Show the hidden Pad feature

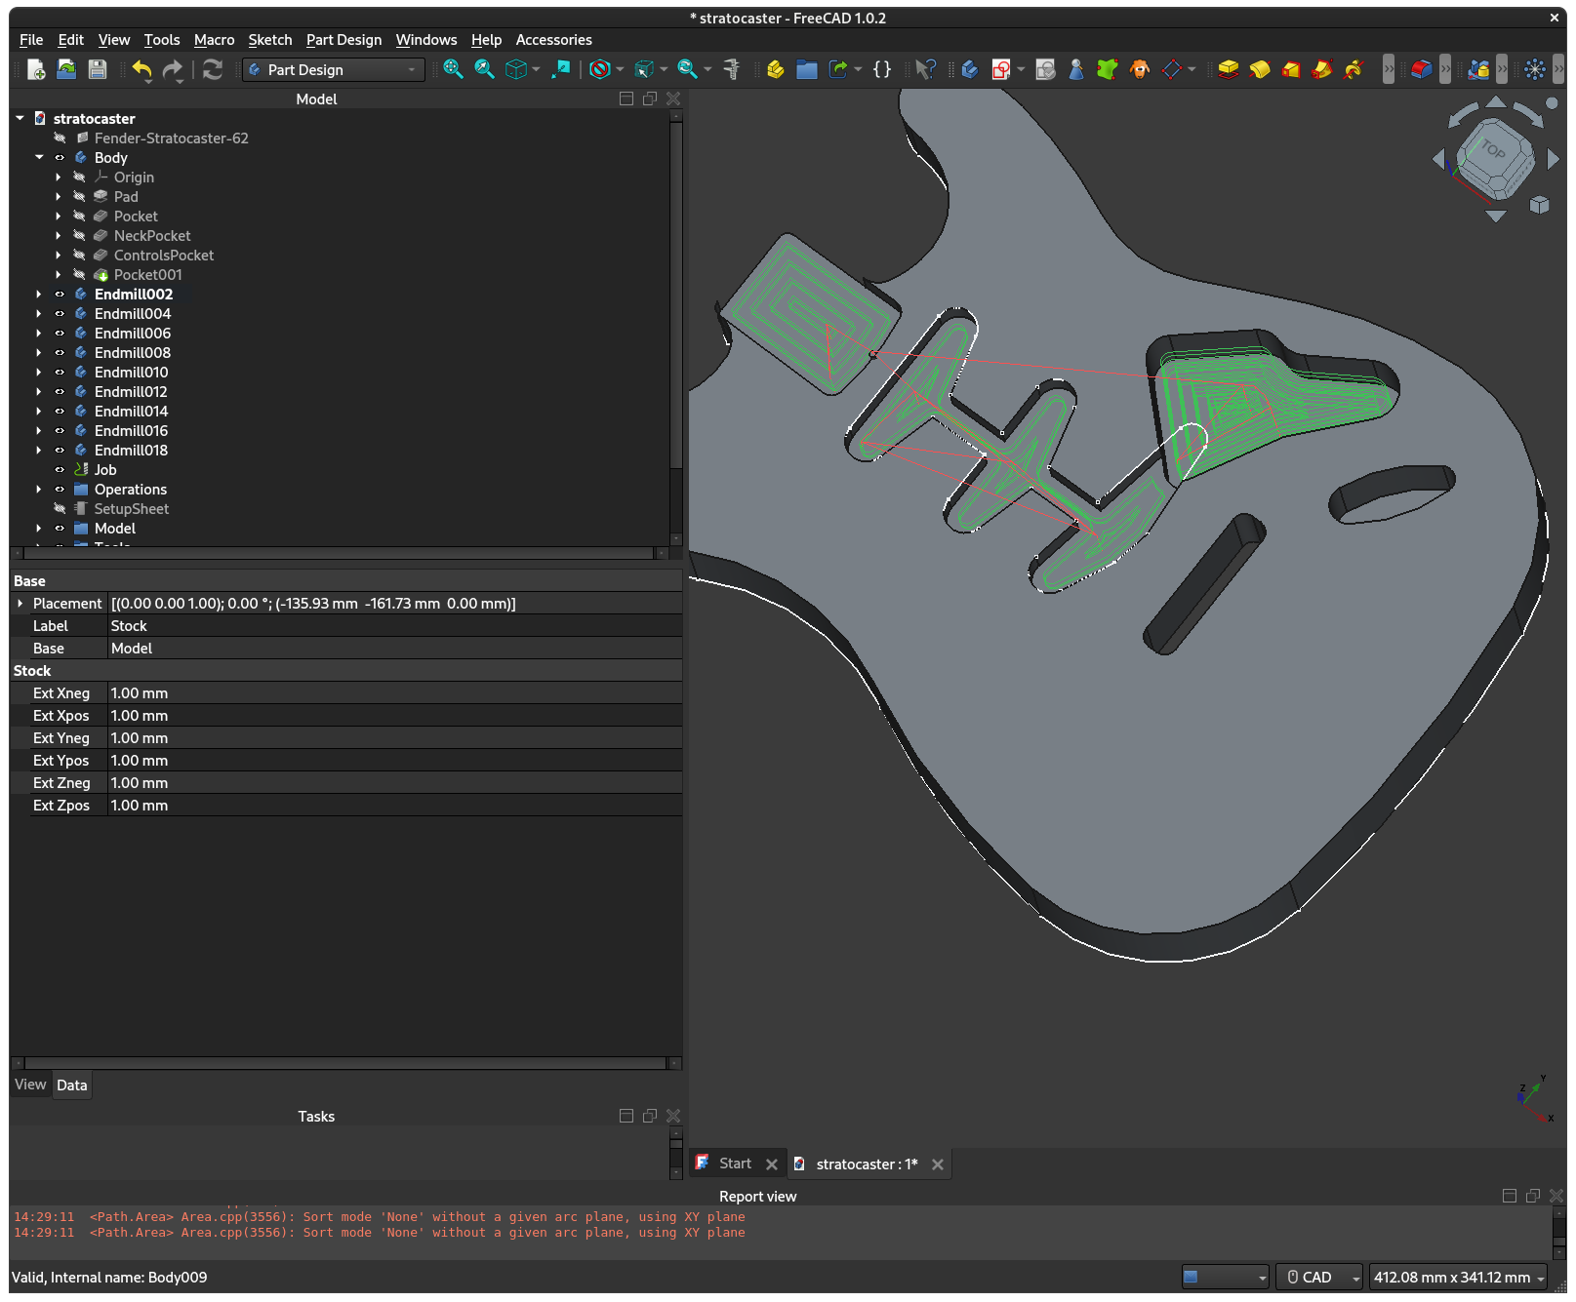click(x=79, y=197)
